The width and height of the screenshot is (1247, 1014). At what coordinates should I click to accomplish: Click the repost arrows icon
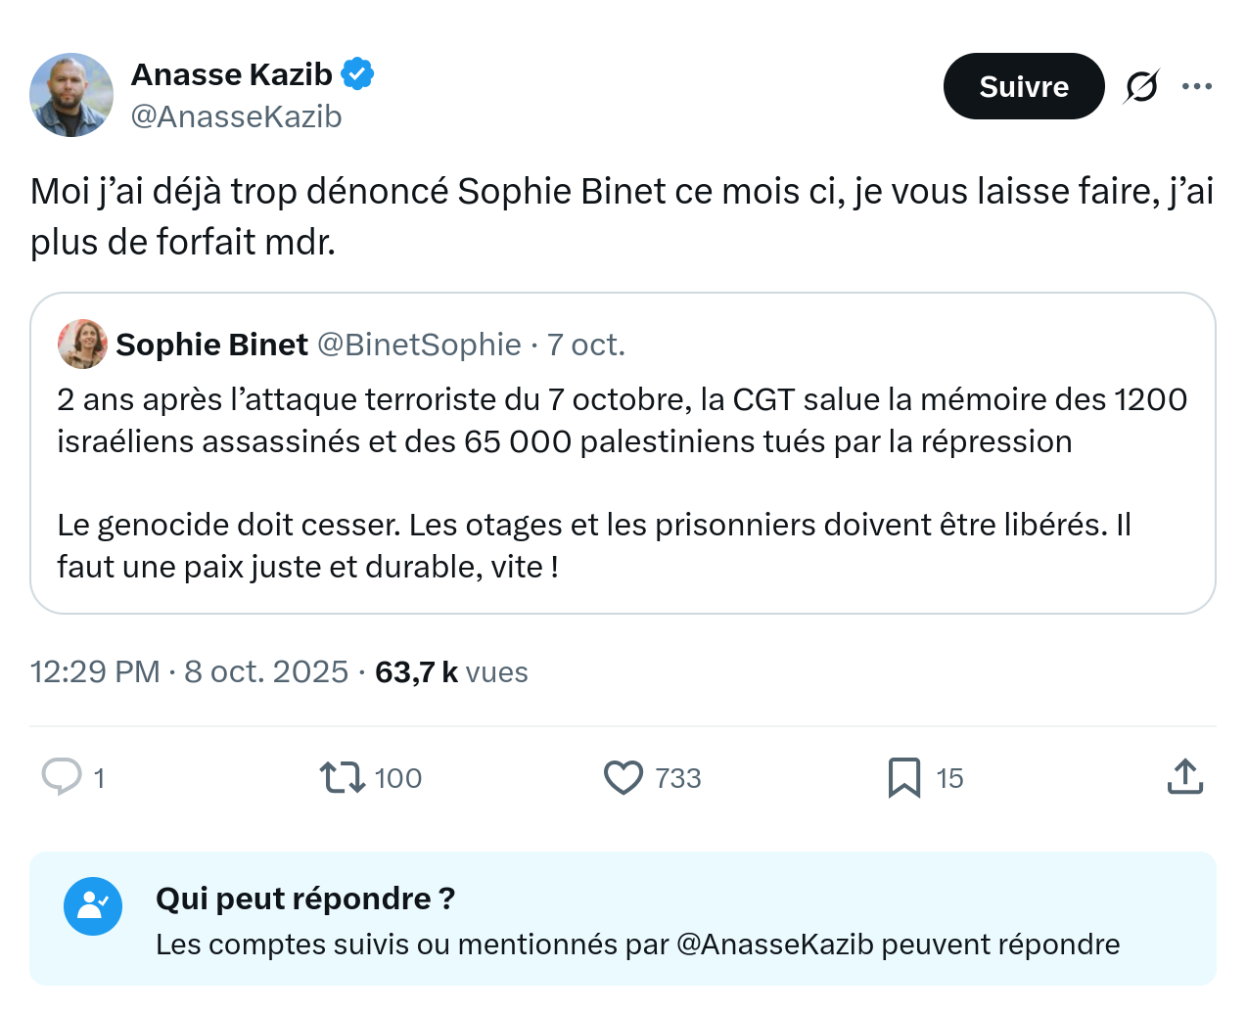click(342, 777)
